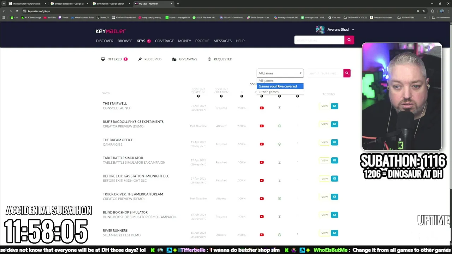
Task: Open YouTube icon for Table Battle Simulator
Action: 262,162
